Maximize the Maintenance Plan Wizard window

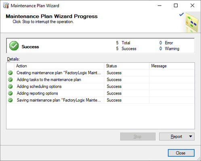(176, 6)
